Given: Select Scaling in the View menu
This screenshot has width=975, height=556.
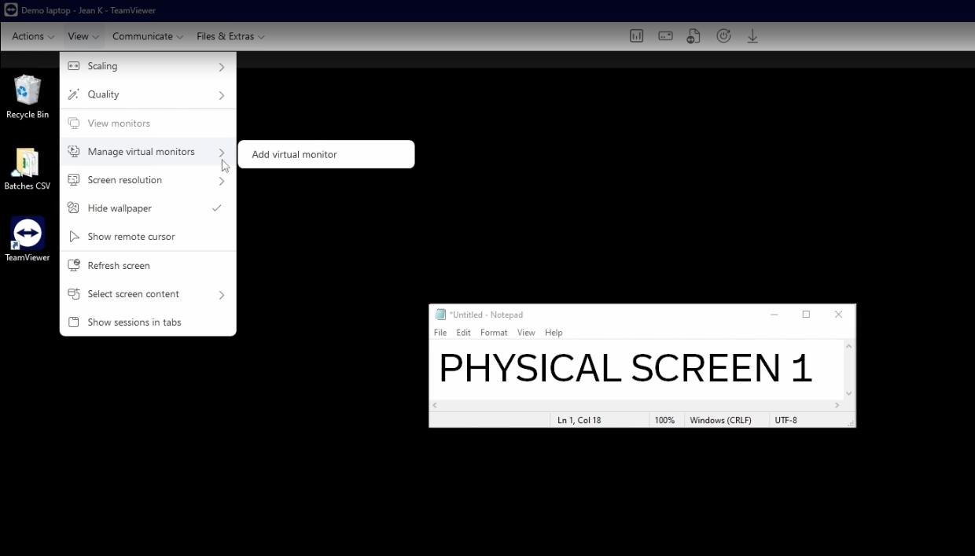Looking at the screenshot, I should pos(148,66).
